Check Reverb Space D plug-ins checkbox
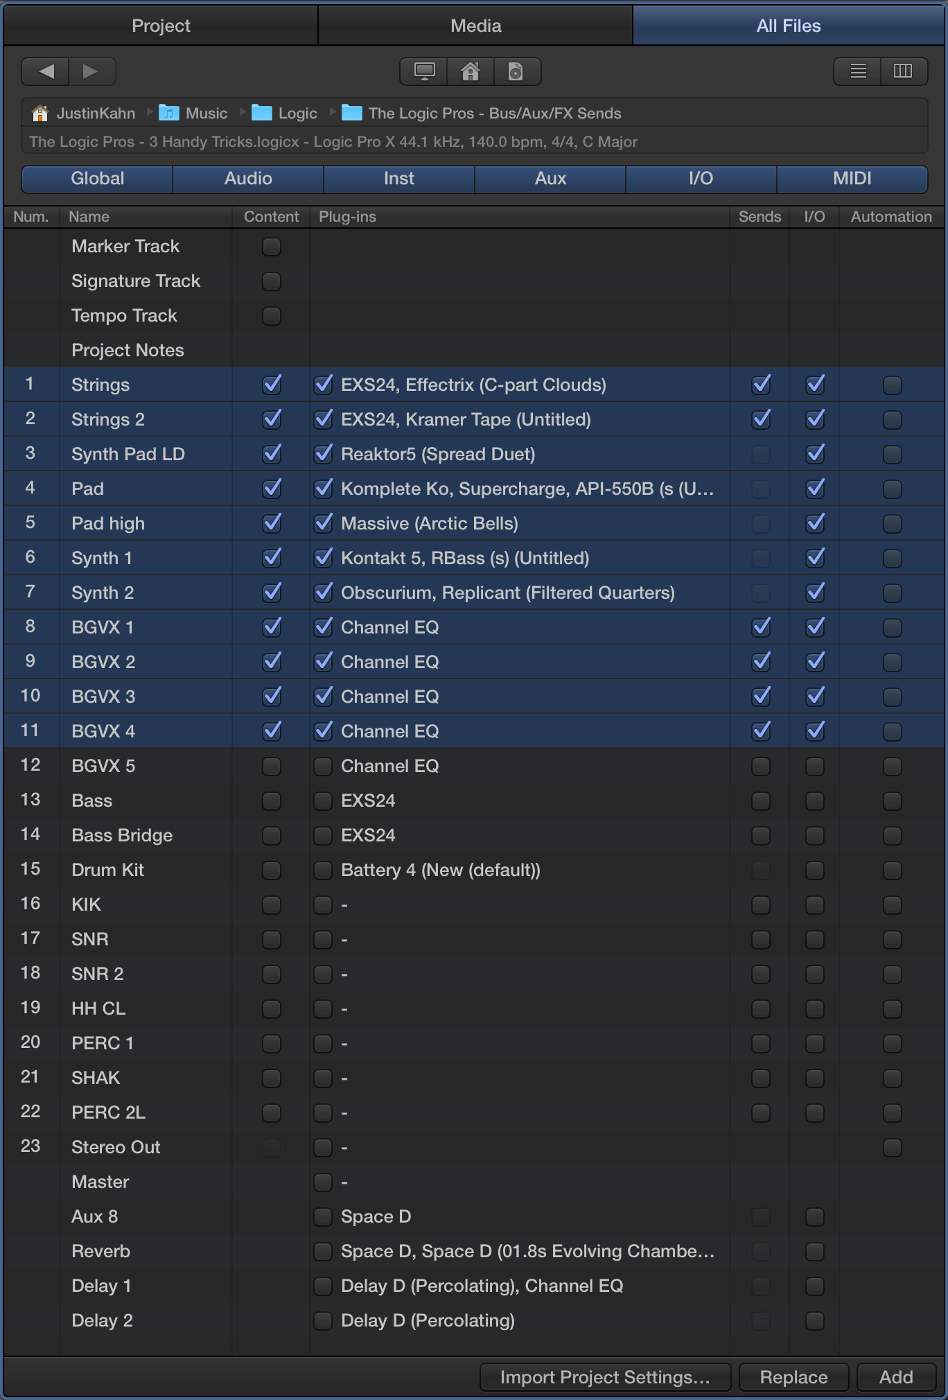Viewport: 948px width, 1400px height. 323,1252
